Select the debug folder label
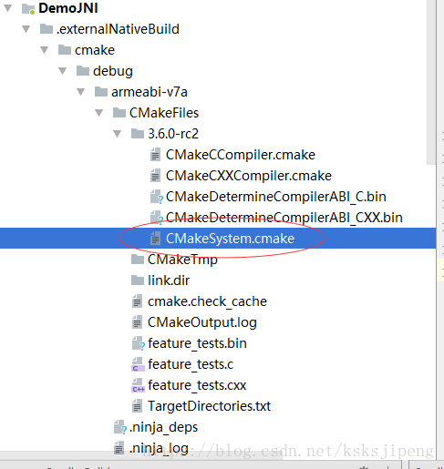 tap(113, 71)
